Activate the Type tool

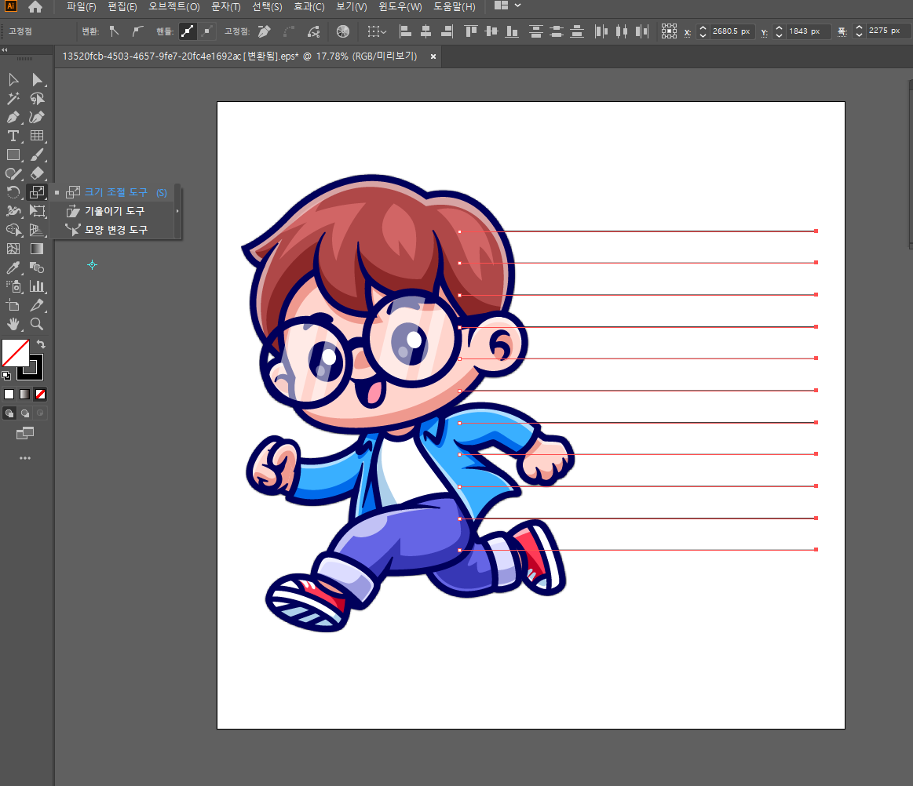(13, 136)
